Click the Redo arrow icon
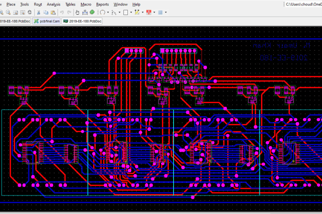Viewport: 322px width, 214px height. point(69,13)
